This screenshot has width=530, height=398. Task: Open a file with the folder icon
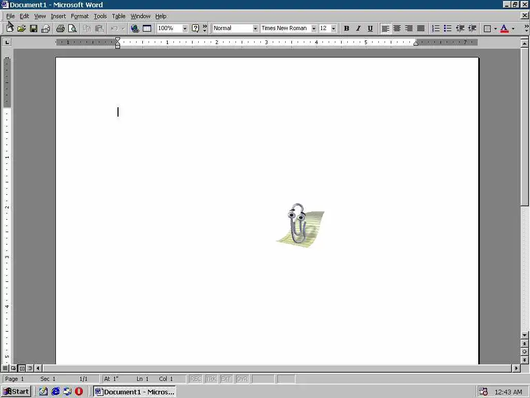[x=22, y=29]
